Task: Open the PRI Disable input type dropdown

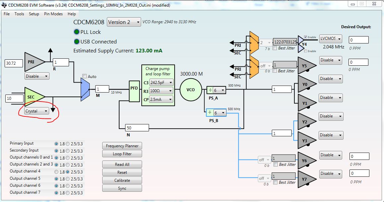Action: [37, 76]
